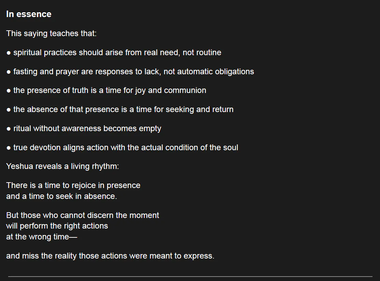
Task: Click the "In essence" heading
Action: pyautogui.click(x=29, y=14)
